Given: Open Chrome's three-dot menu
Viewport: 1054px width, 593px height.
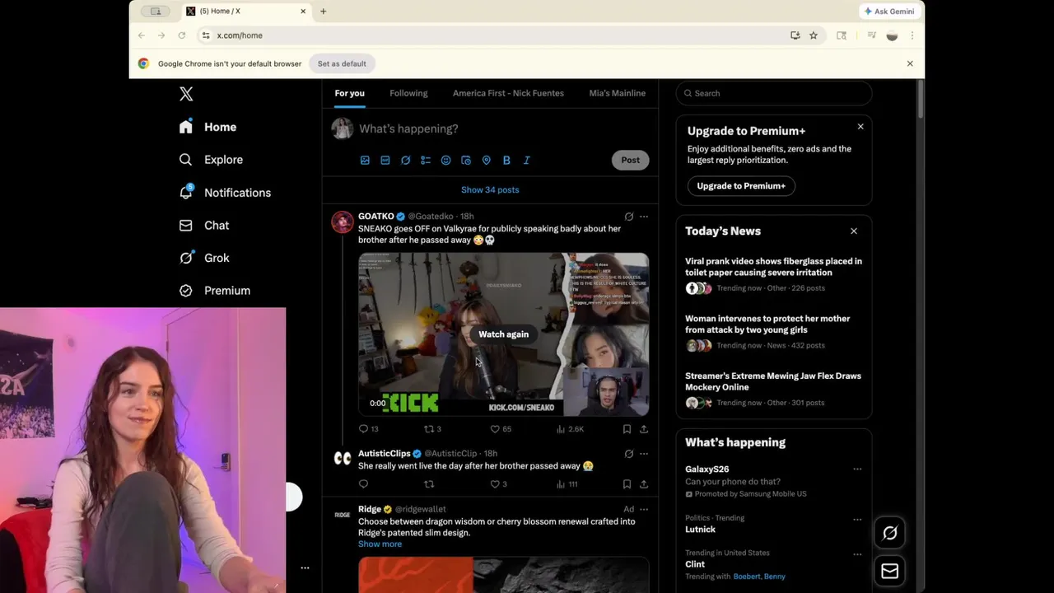Looking at the screenshot, I should click(x=912, y=35).
